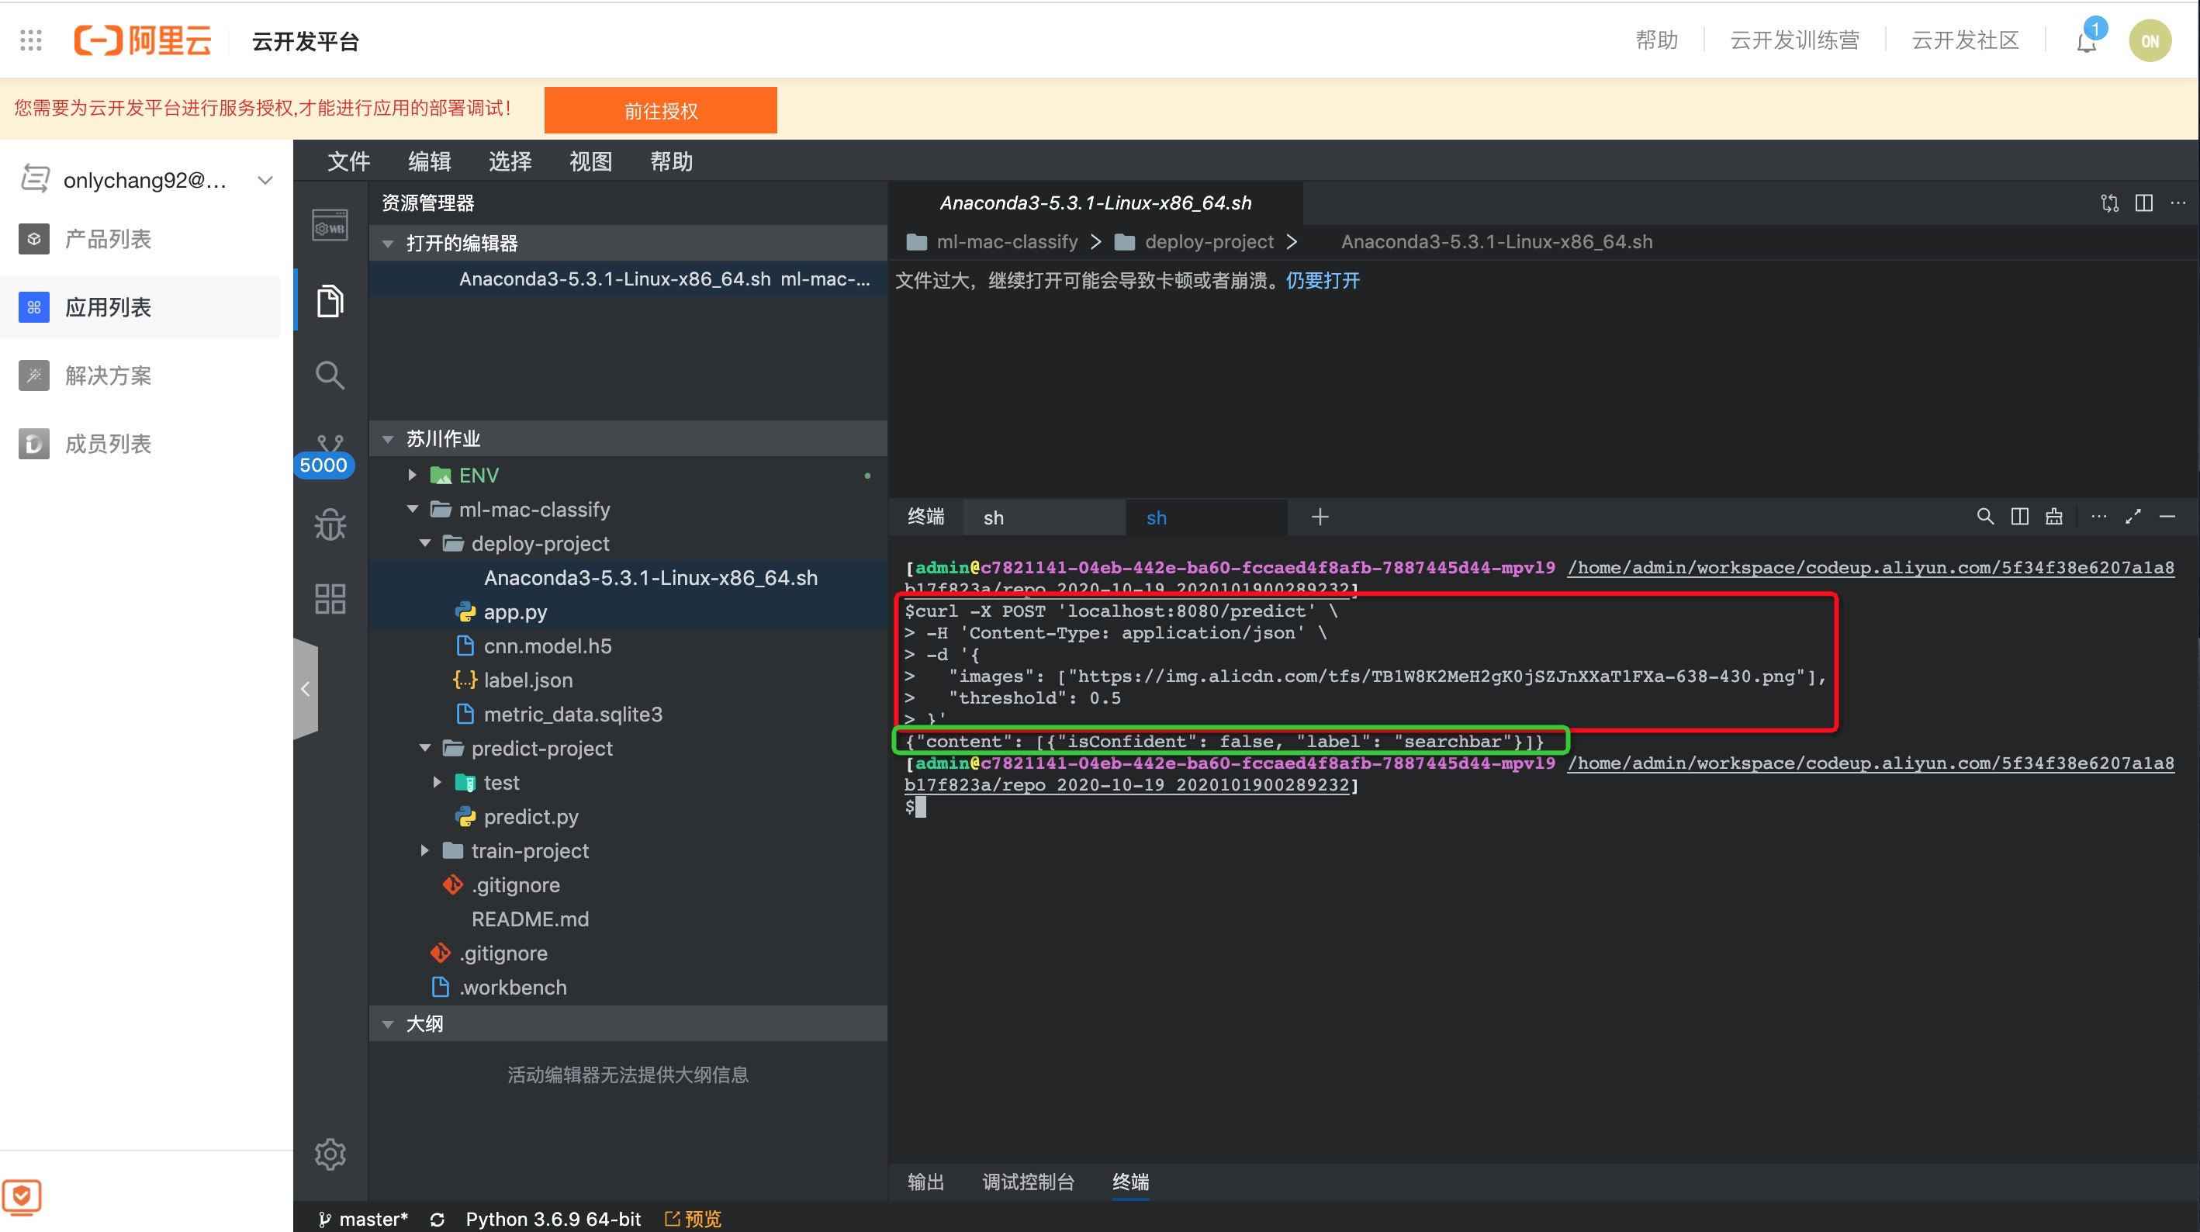This screenshot has width=2200, height=1232.
Task: Click the notification bell icon
Action: pos(2087,41)
